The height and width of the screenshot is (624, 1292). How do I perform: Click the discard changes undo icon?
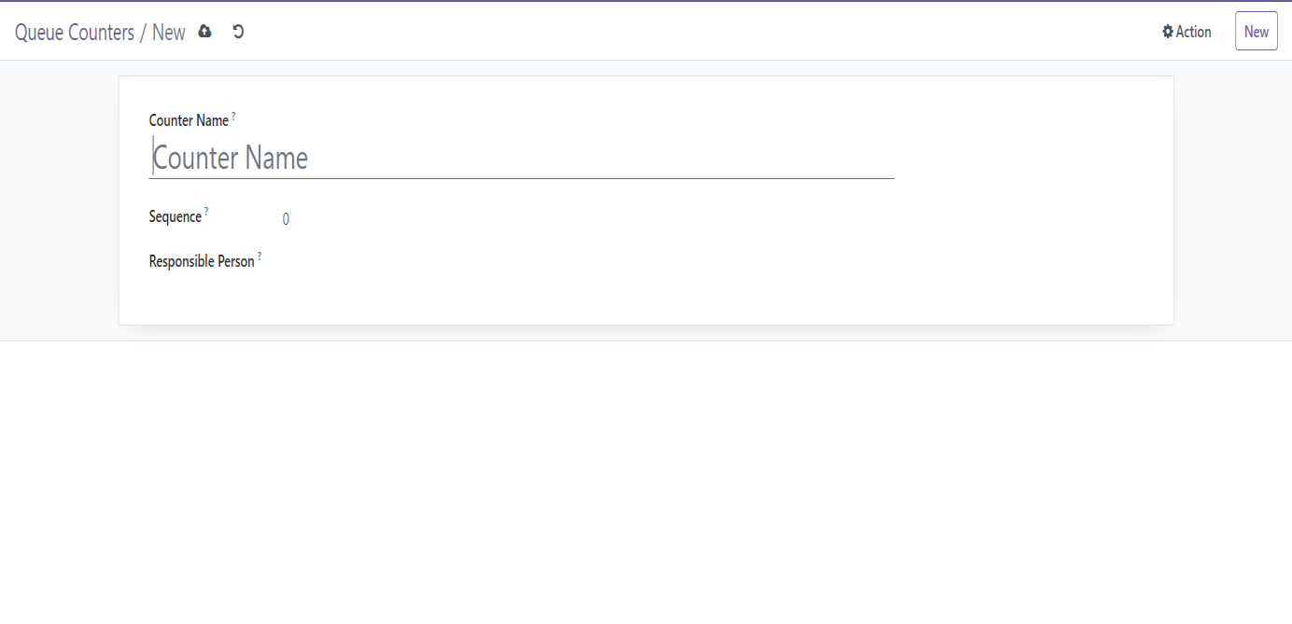pyautogui.click(x=238, y=32)
